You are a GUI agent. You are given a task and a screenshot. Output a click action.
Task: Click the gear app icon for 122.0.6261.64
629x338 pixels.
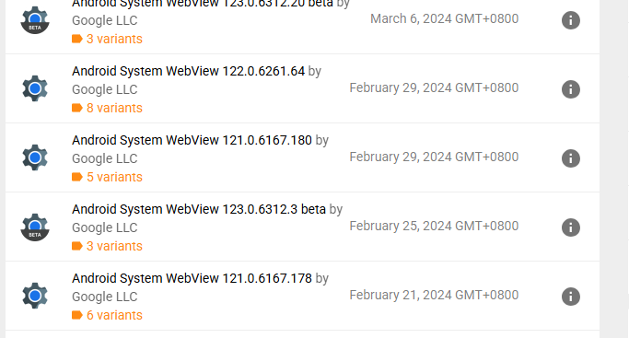click(x=35, y=88)
